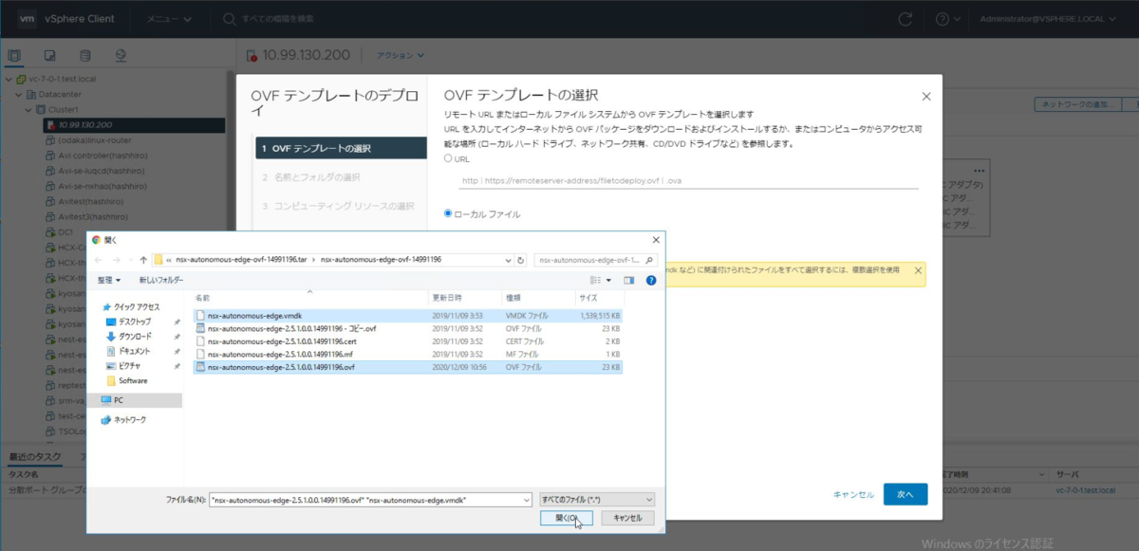Screen dimensions: 1139x551
Task: Open file dialog help icon
Action: coord(651,280)
